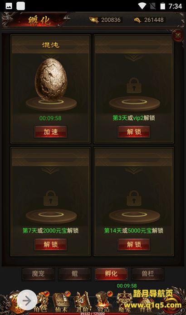Switch to the 兽栏 tab
The height and width of the screenshot is (315, 186).
[147, 274]
